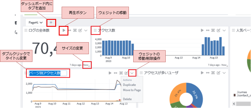
Task: Click the '7 days ago - Now' label in ログの全体数
Action: click(79, 65)
